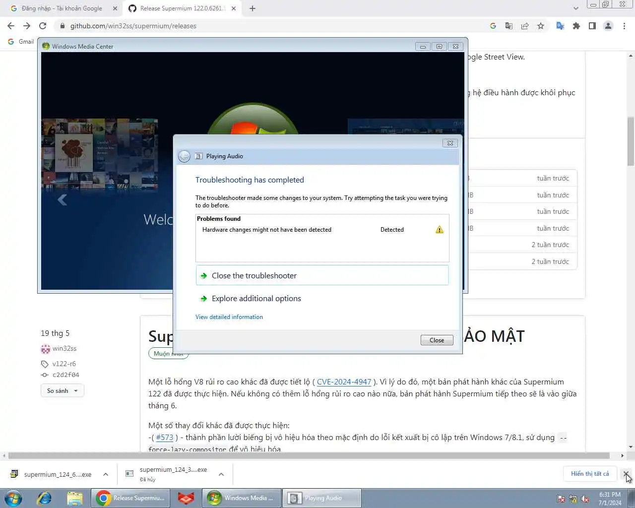The image size is (635, 508).
Task: Open a new Chrome tab
Action: pyautogui.click(x=253, y=8)
